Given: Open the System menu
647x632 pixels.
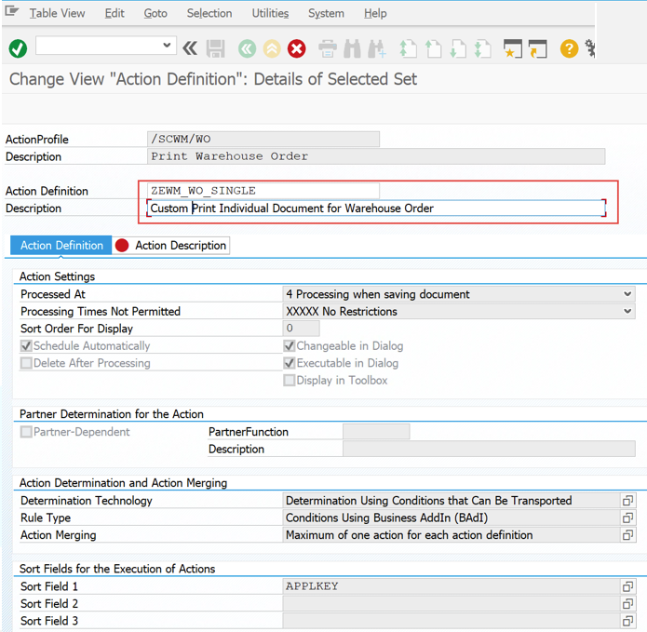Looking at the screenshot, I should point(326,13).
